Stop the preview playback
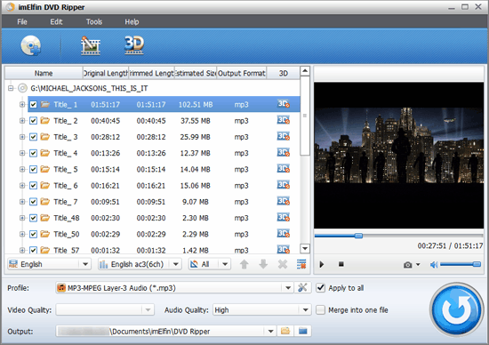Screen dimensions: 489x345 coord(341,264)
